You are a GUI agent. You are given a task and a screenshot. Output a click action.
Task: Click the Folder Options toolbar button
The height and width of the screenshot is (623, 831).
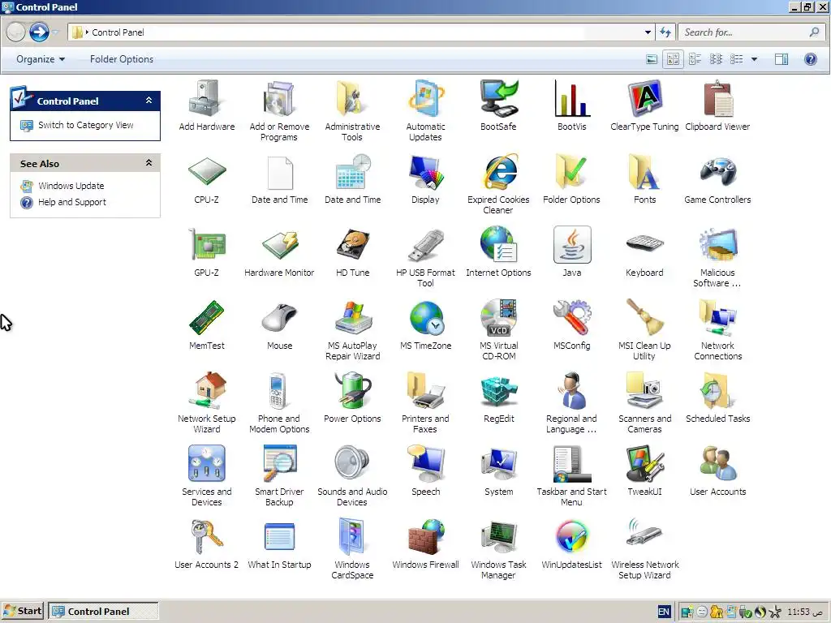[122, 59]
